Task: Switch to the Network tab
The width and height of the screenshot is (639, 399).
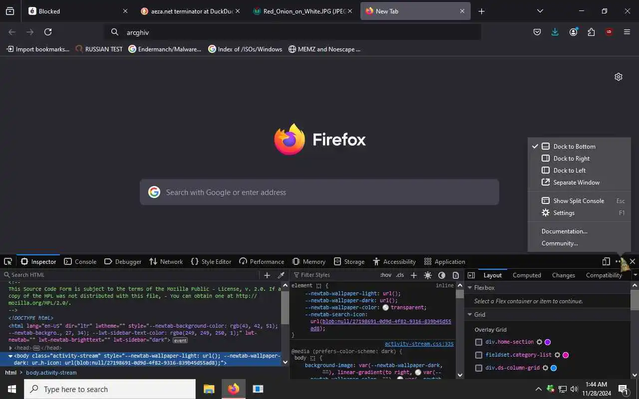Action: (x=166, y=261)
